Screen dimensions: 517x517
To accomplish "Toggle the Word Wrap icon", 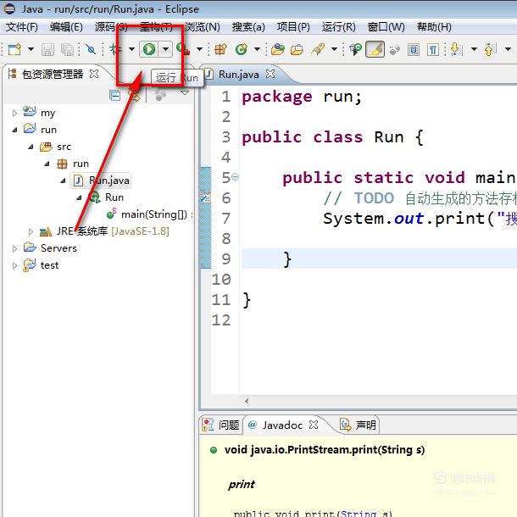I will 394,50.
